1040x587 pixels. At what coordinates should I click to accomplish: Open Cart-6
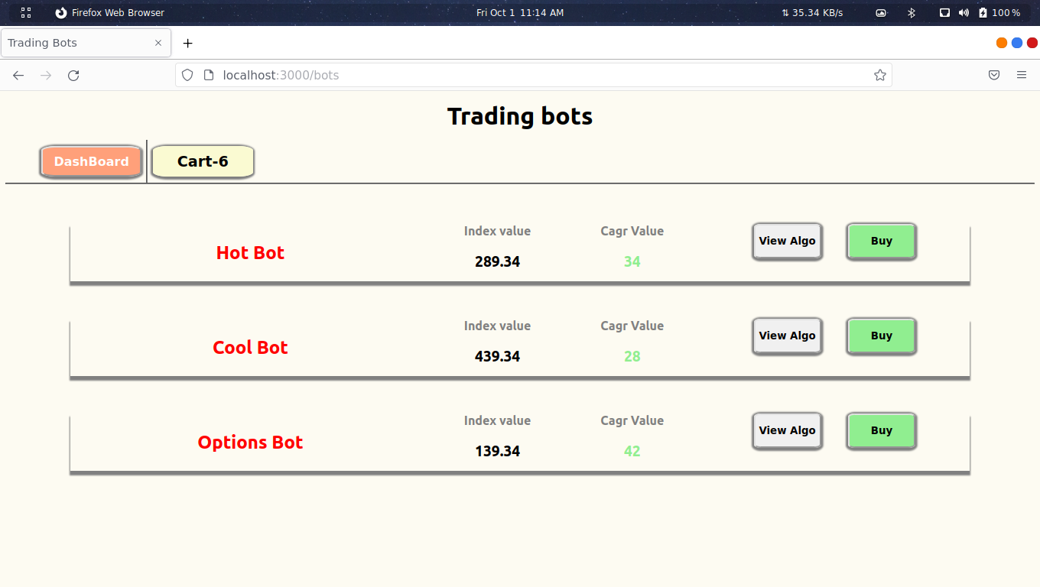coord(202,161)
